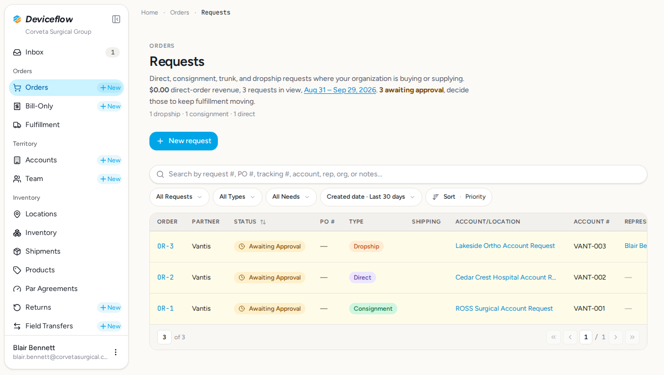Image resolution: width=664 pixels, height=375 pixels.
Task: Go to Fulfillment in the sidebar
Action: 66,125
